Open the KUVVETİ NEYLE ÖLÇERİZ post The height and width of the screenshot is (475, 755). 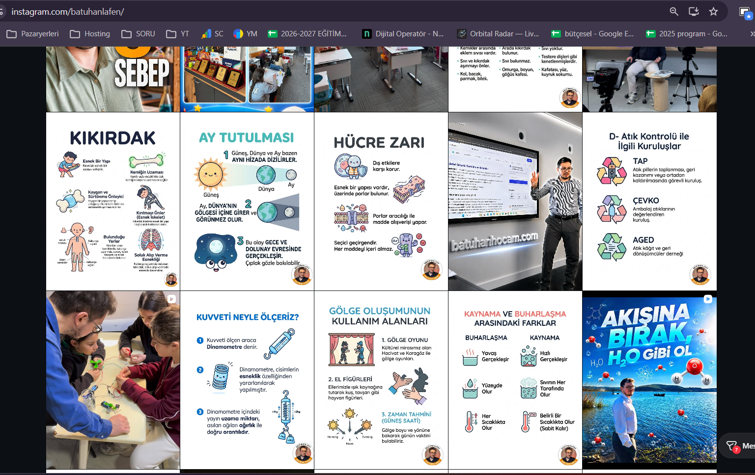tap(247, 380)
